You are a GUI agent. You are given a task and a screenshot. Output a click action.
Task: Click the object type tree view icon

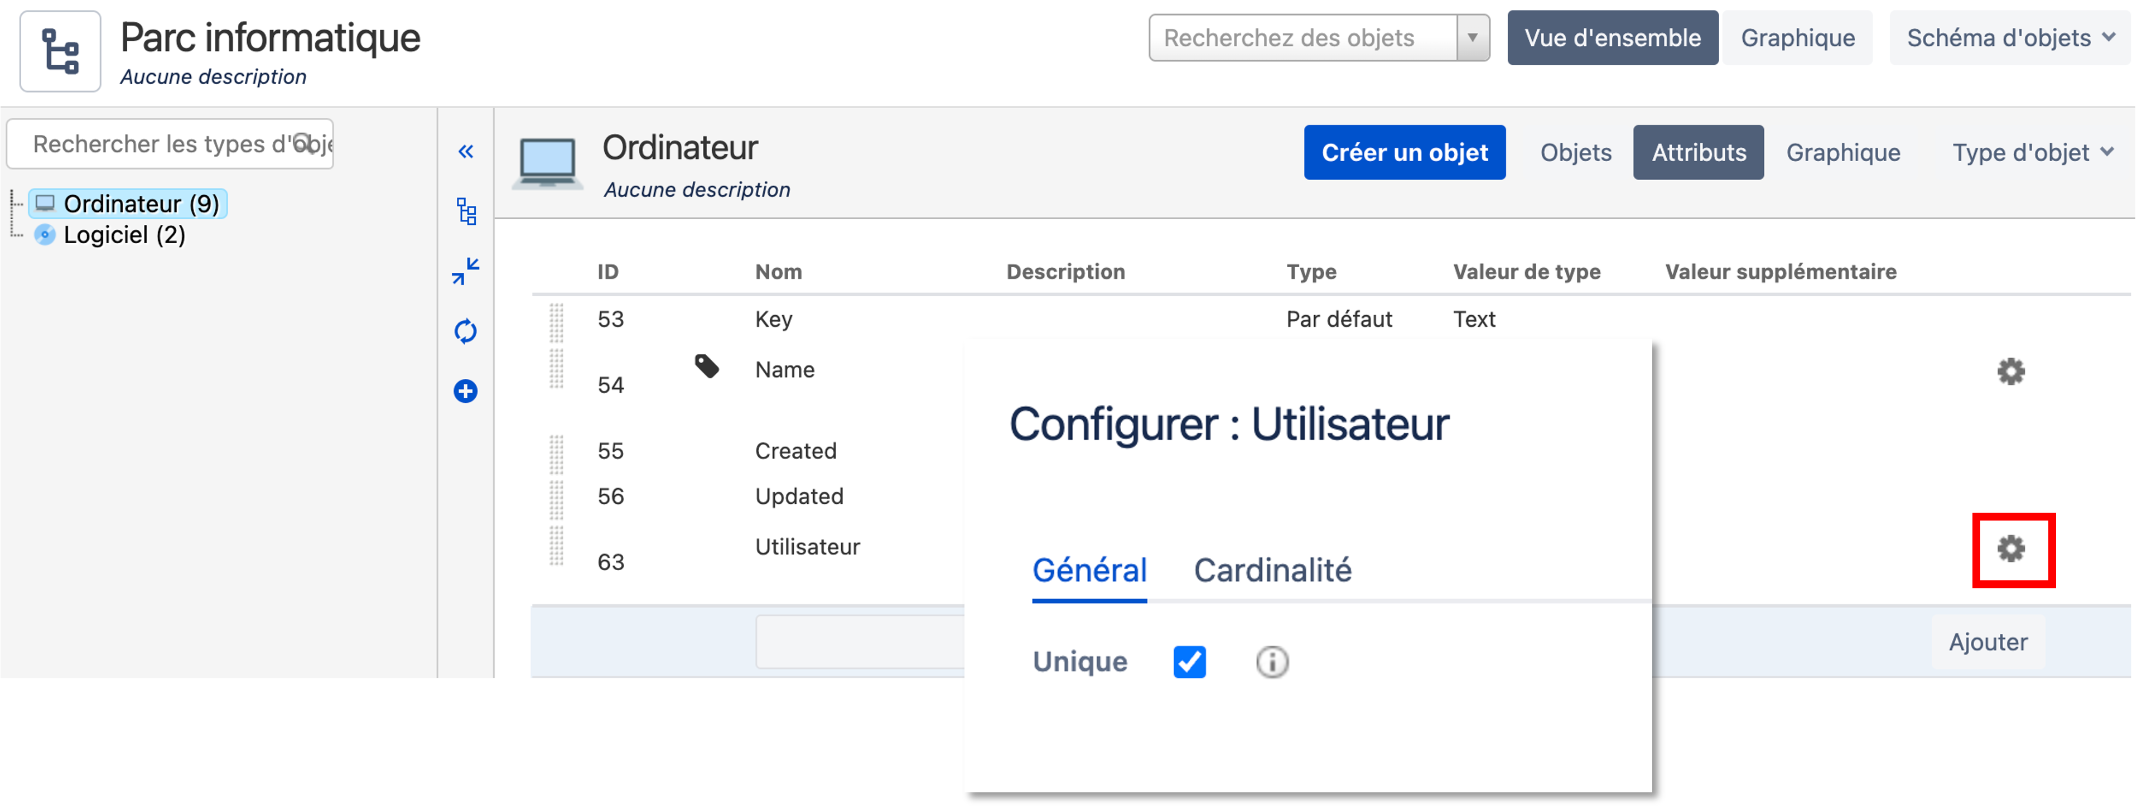pos(466,211)
